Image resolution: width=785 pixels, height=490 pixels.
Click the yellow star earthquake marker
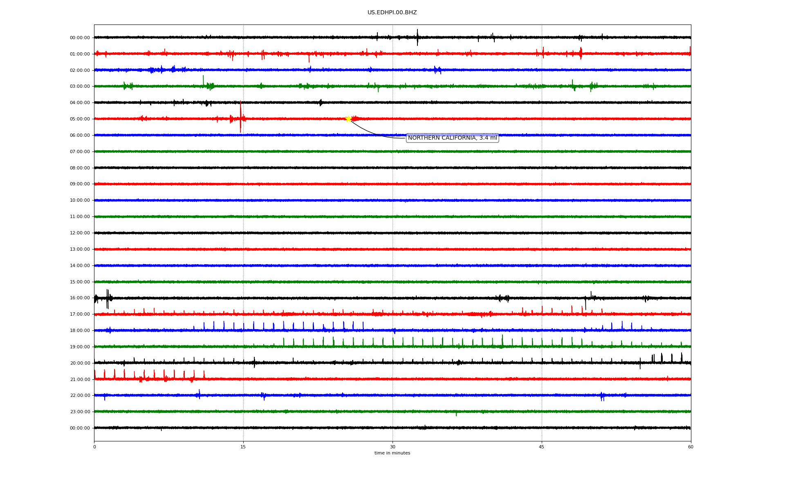pyautogui.click(x=348, y=119)
